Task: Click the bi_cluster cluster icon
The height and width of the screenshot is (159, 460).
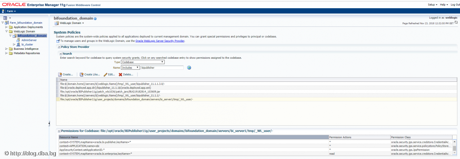Action: [19, 44]
